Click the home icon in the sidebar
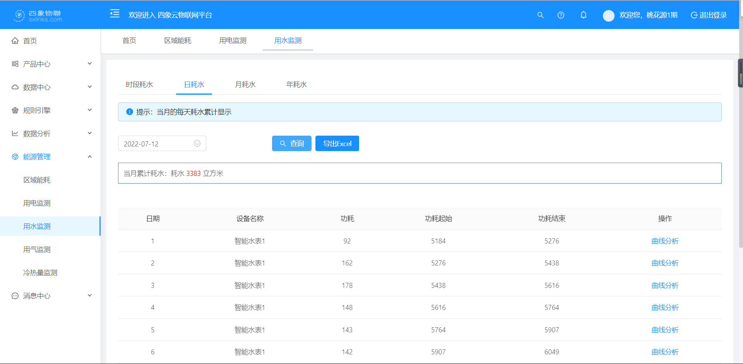 click(x=15, y=41)
